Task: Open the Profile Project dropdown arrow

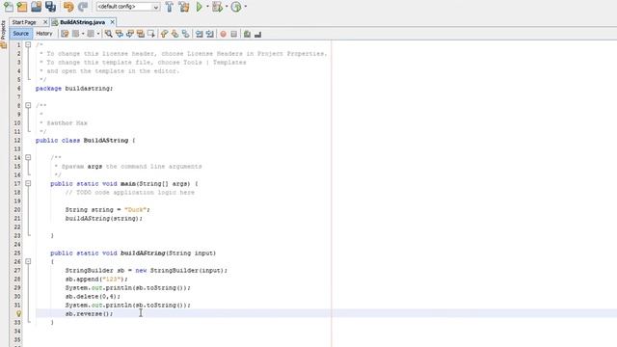Action: coord(246,7)
